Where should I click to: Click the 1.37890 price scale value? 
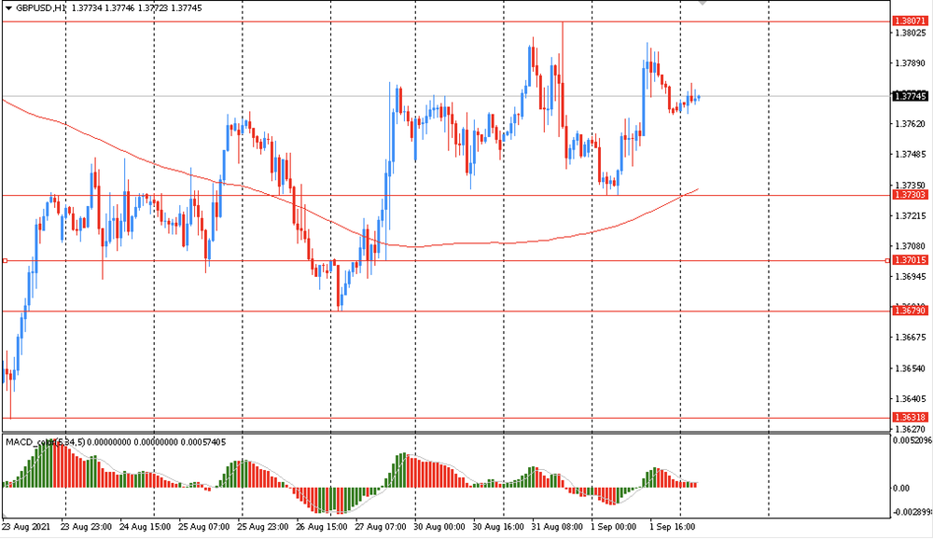click(x=911, y=63)
